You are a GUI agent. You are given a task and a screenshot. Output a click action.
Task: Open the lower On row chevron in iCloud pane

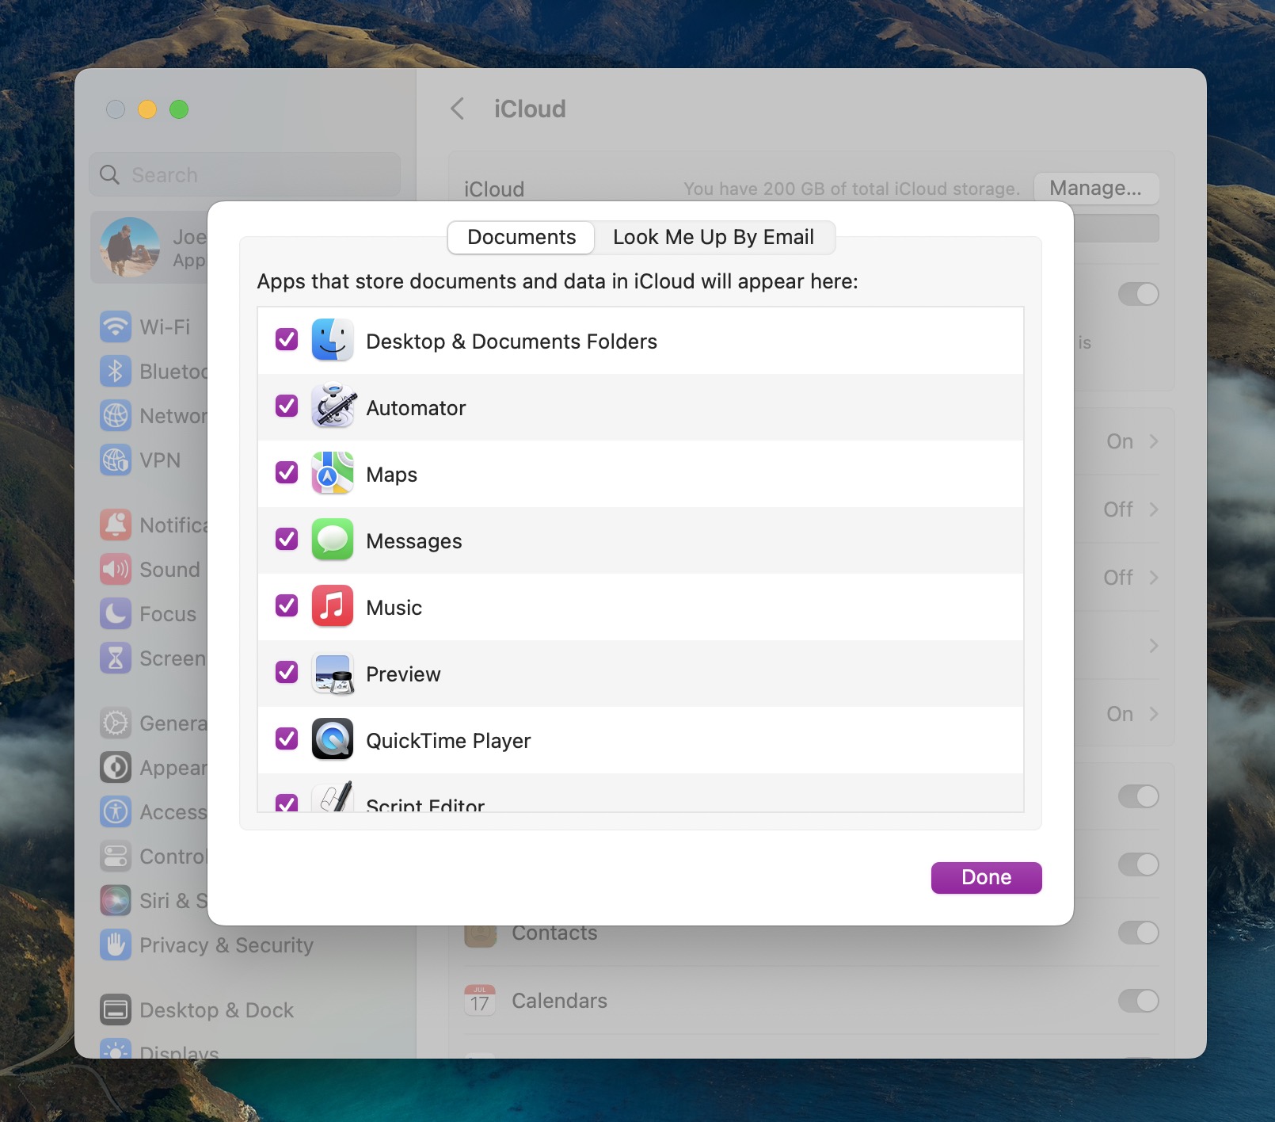click(1154, 714)
